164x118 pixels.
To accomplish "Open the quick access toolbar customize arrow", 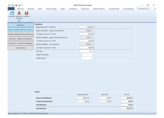I will (22, 5).
